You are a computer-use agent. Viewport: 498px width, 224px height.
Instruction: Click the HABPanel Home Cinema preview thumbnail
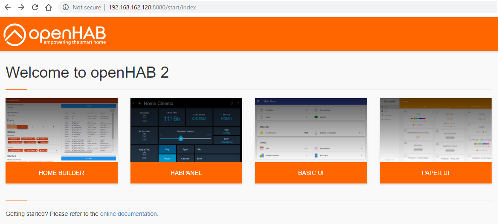click(186, 130)
